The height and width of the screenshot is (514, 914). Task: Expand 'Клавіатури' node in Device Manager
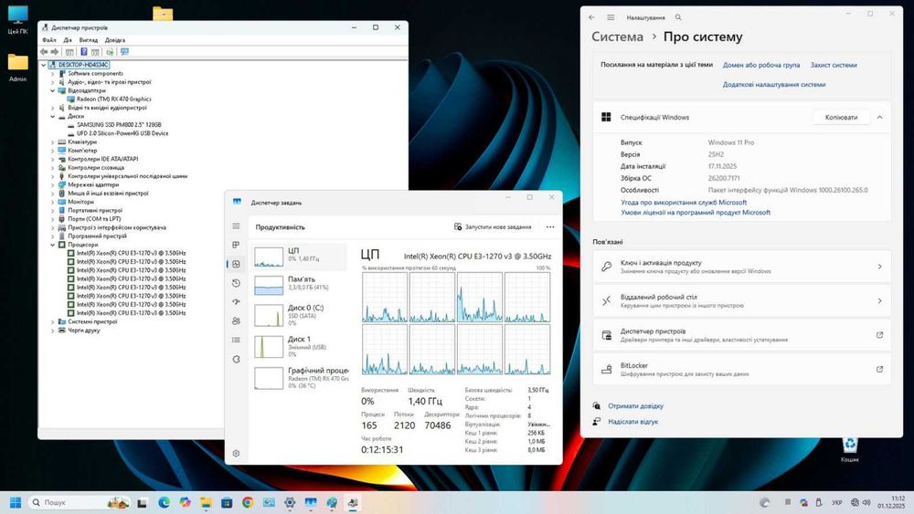(x=52, y=142)
